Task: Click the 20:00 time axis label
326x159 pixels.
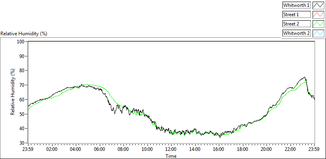Action: tap(267, 149)
